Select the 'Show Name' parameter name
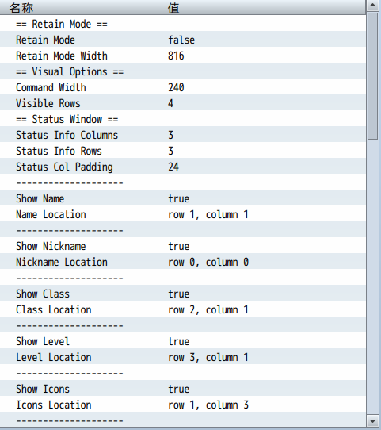 pyautogui.click(x=40, y=199)
